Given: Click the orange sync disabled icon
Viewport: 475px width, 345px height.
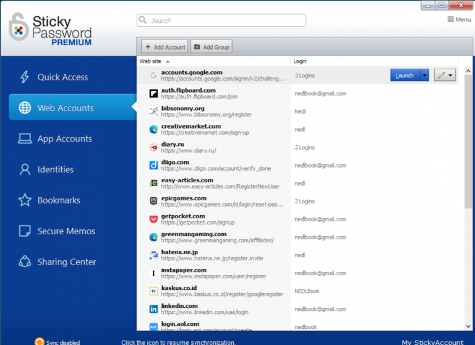Looking at the screenshot, I should [x=39, y=341].
